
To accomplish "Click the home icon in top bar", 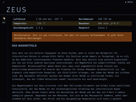I will tap(4, 2).
